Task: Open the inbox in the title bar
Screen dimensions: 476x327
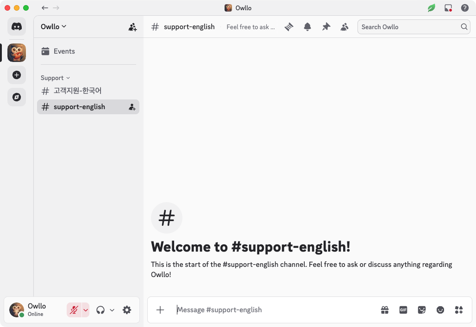Action: click(447, 8)
